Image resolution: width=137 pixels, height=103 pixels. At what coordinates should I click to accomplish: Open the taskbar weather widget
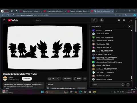pos(8,92)
